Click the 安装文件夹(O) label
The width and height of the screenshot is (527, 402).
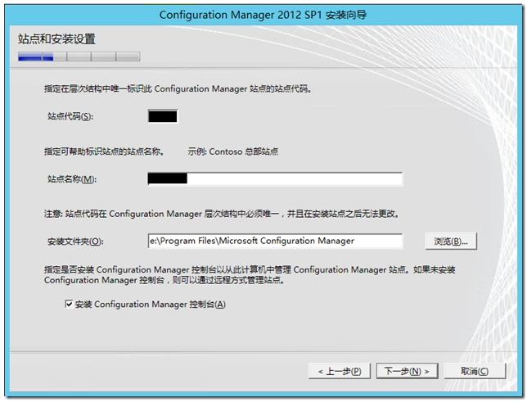click(x=76, y=242)
